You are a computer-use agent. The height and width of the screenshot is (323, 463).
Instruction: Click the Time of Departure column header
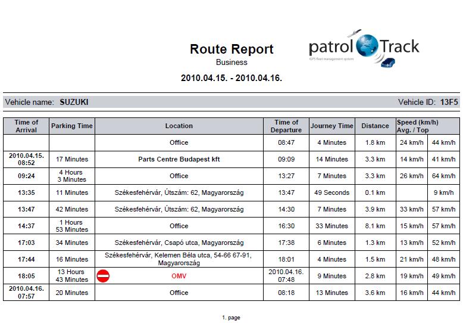coord(286,126)
